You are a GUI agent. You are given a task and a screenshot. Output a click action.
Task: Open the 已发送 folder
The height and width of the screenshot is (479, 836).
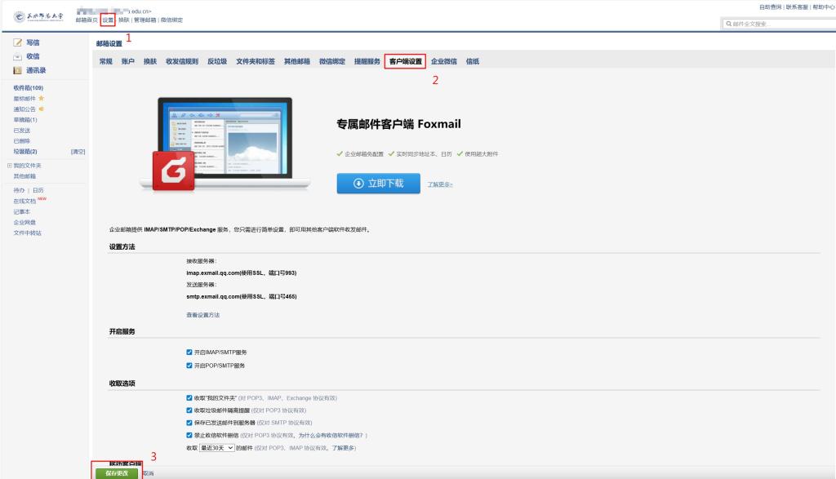22,131
